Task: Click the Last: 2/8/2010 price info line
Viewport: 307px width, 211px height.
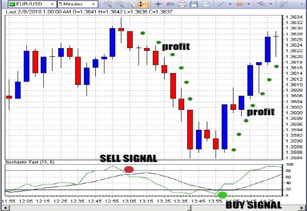Action: tap(89, 12)
